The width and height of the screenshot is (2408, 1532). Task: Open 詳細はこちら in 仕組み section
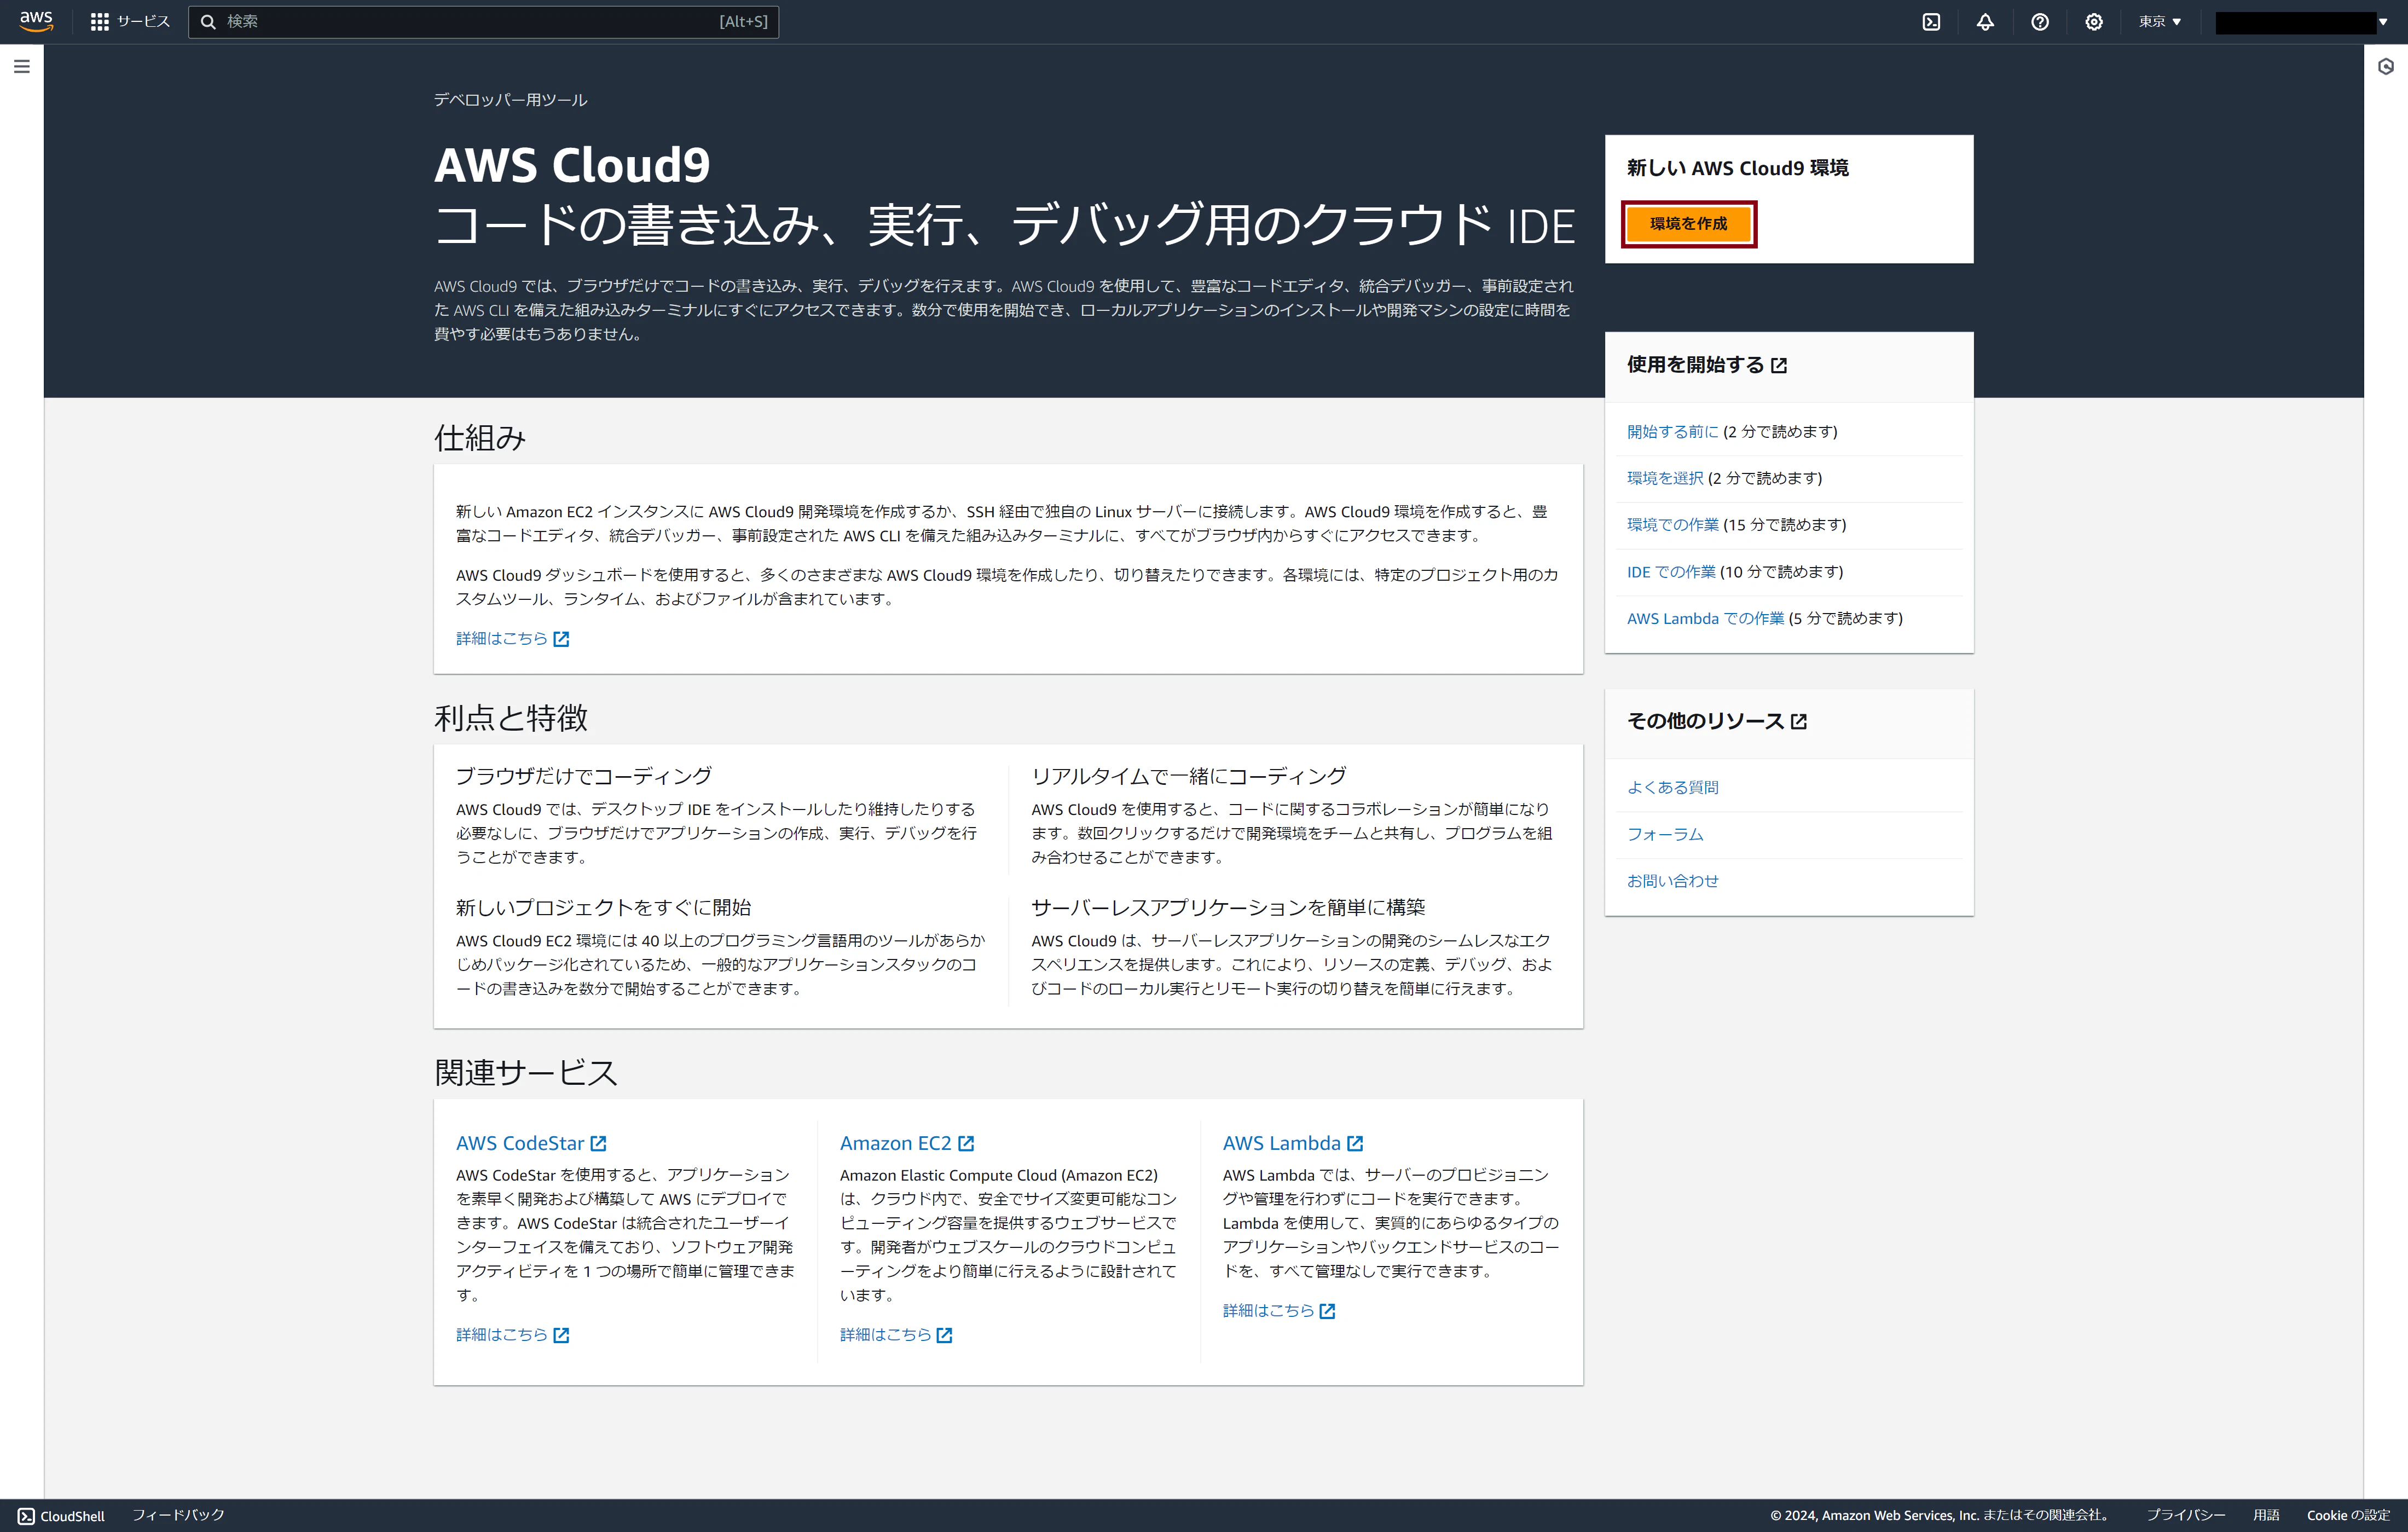click(513, 639)
